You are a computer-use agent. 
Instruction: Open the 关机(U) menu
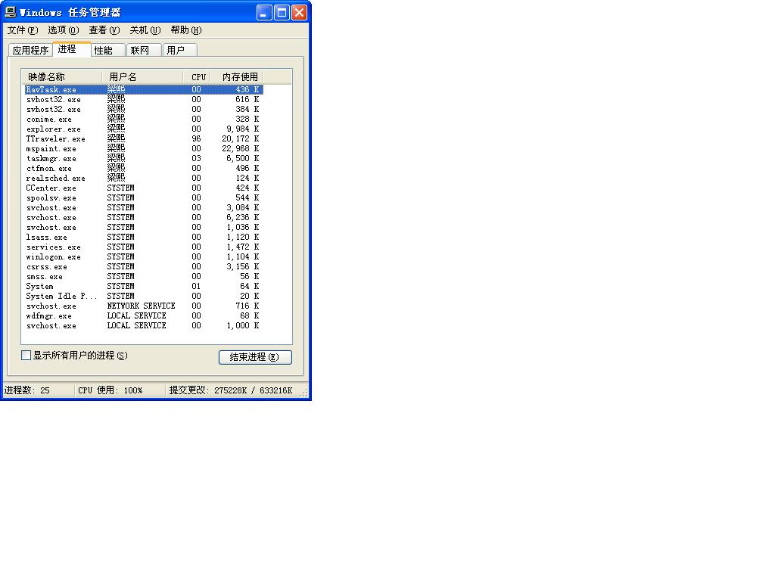coord(145,30)
